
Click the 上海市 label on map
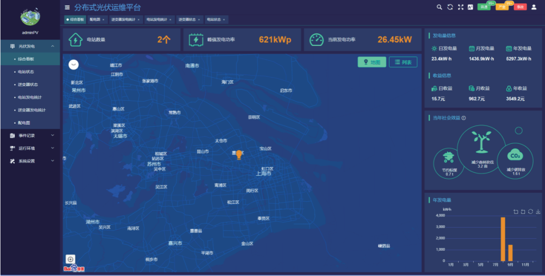pyautogui.click(x=263, y=174)
